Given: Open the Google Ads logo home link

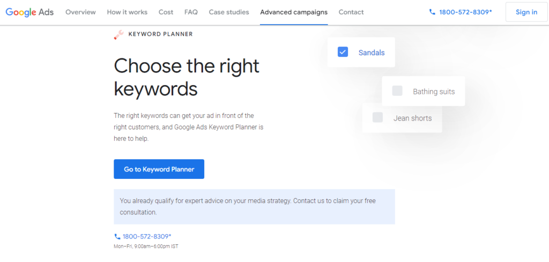Looking at the screenshot, I should (29, 12).
